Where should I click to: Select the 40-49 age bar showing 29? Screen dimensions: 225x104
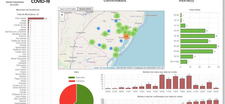(x=194, y=41)
